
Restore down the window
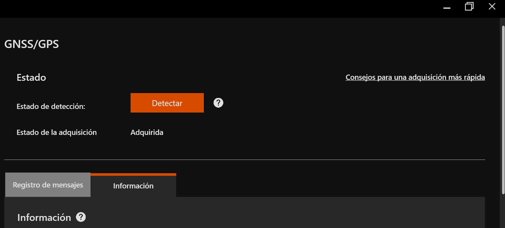click(x=469, y=6)
